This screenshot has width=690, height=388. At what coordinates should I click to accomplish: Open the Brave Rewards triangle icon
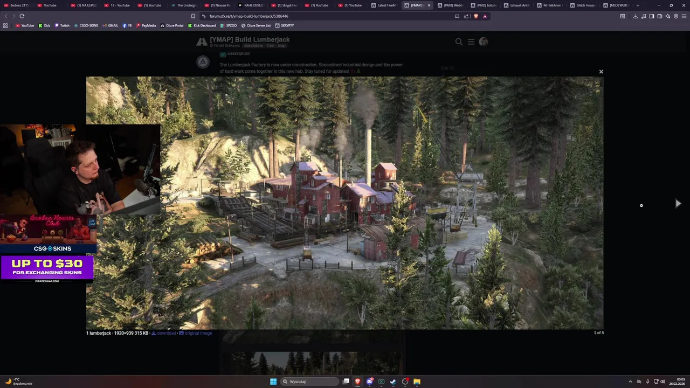(x=485, y=16)
